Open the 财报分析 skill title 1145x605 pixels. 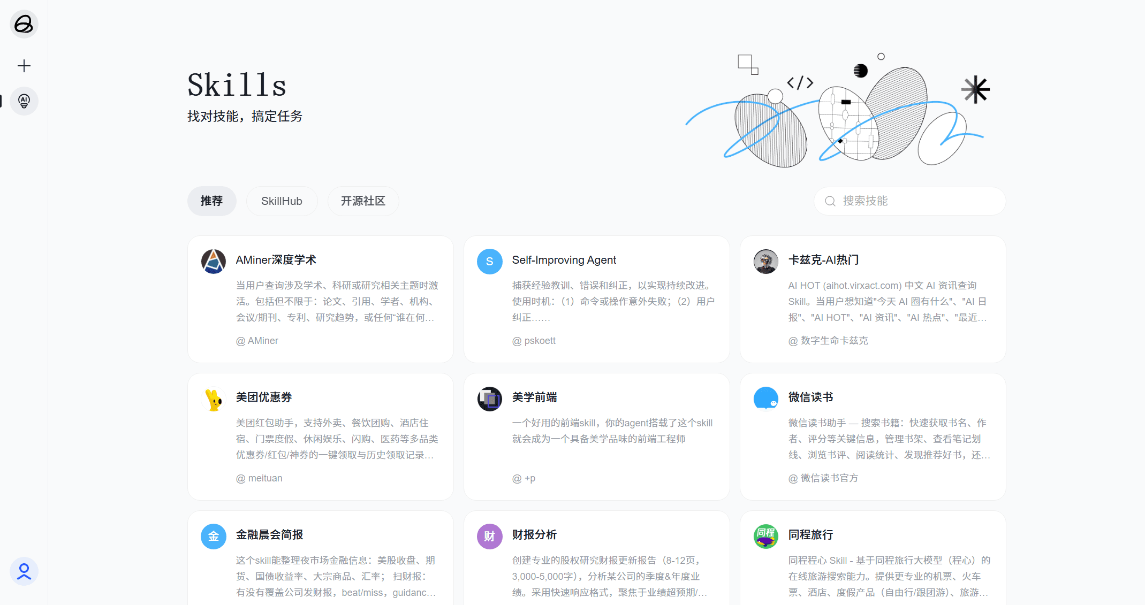[x=535, y=535]
